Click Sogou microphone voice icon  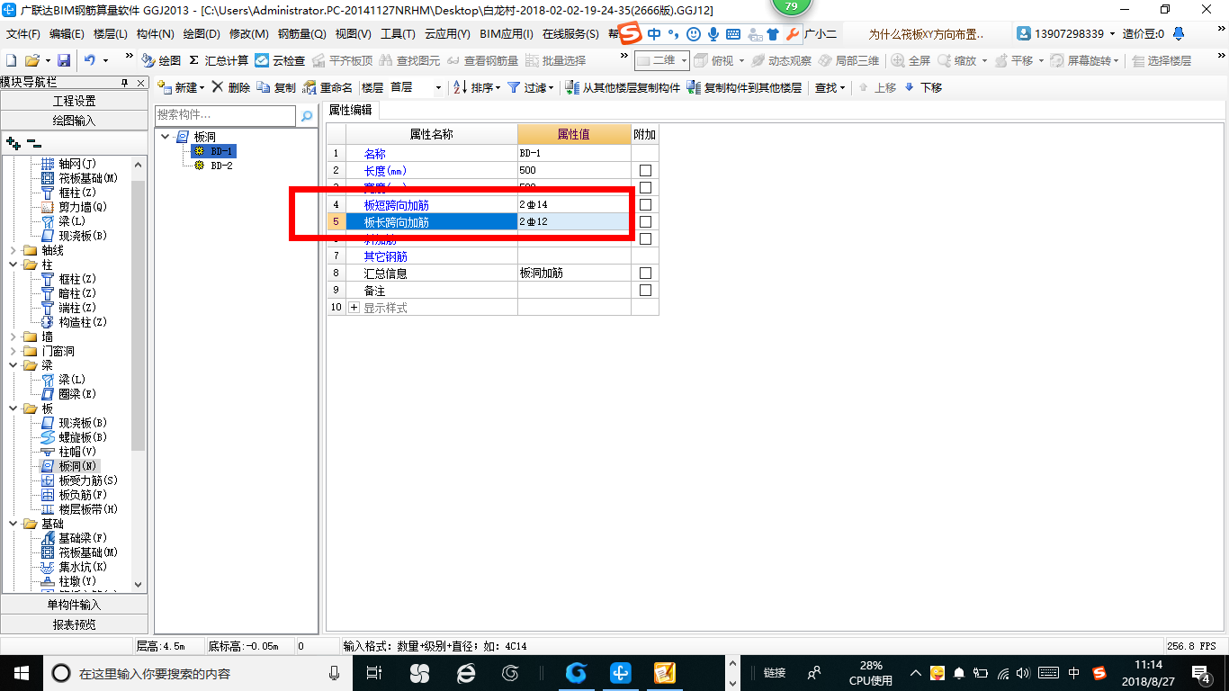(x=713, y=34)
